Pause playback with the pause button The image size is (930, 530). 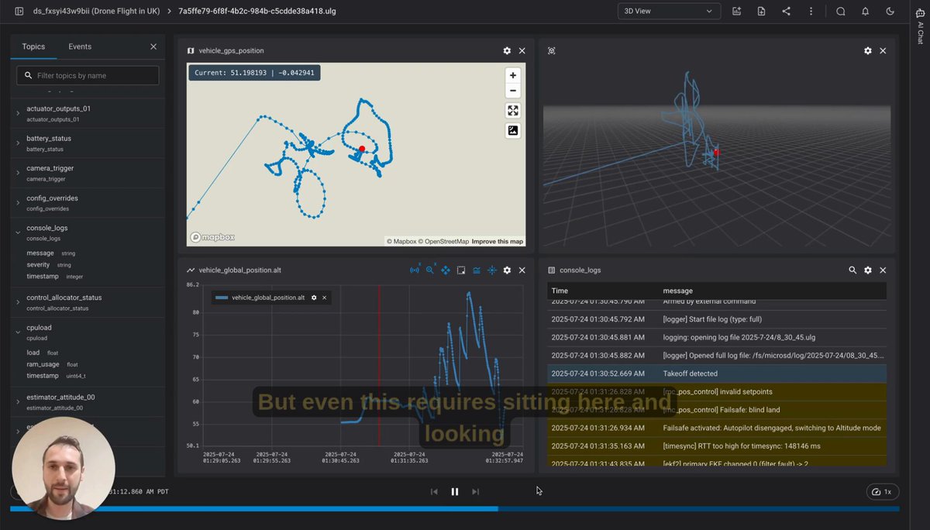455,491
